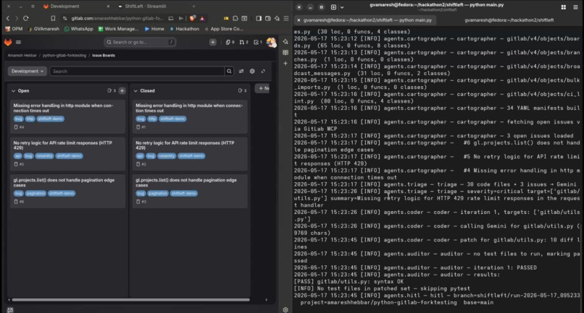The height and width of the screenshot is (313, 584).
Task: Open the to-do list counter icon
Action: tap(258, 43)
